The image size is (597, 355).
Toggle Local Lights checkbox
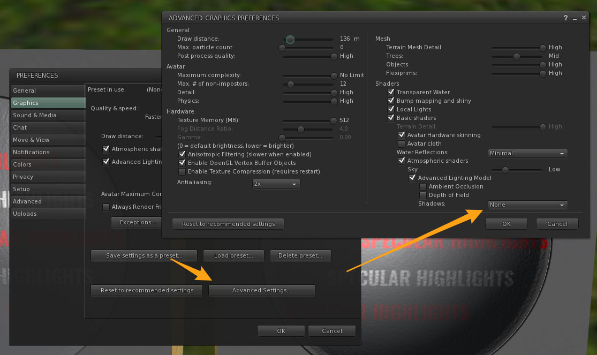[391, 109]
